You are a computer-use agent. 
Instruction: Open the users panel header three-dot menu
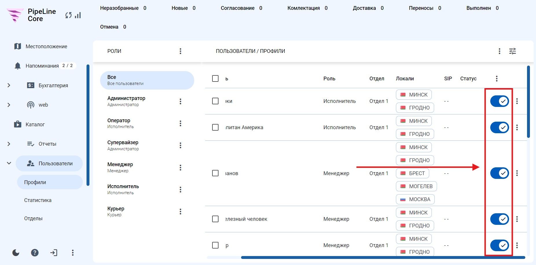(x=500, y=51)
